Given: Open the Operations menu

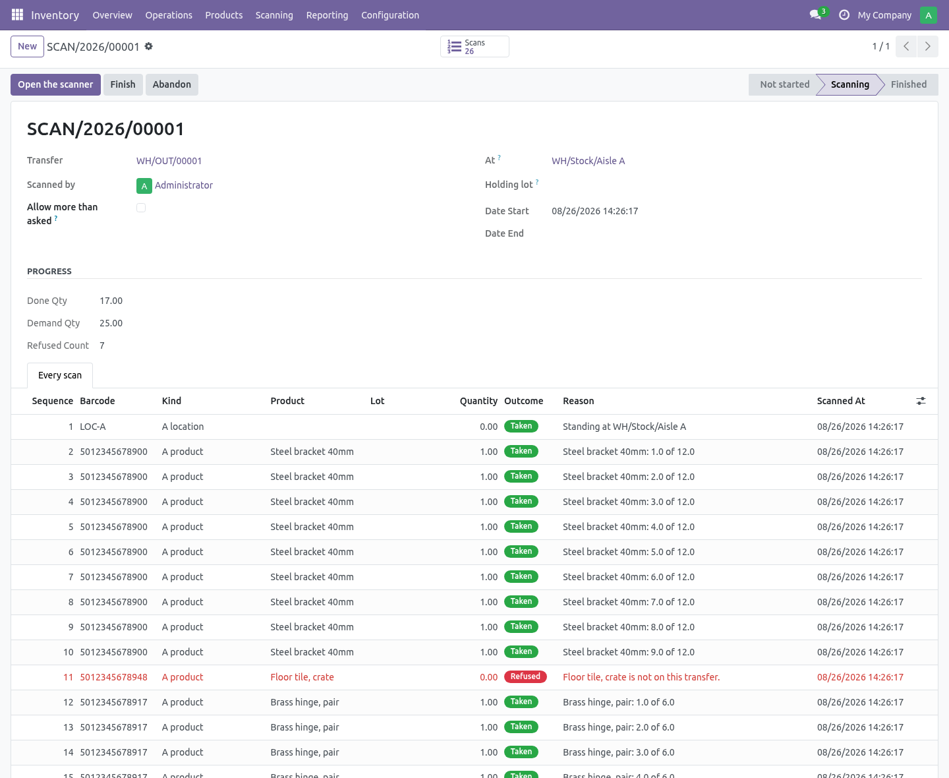Looking at the screenshot, I should (x=169, y=15).
